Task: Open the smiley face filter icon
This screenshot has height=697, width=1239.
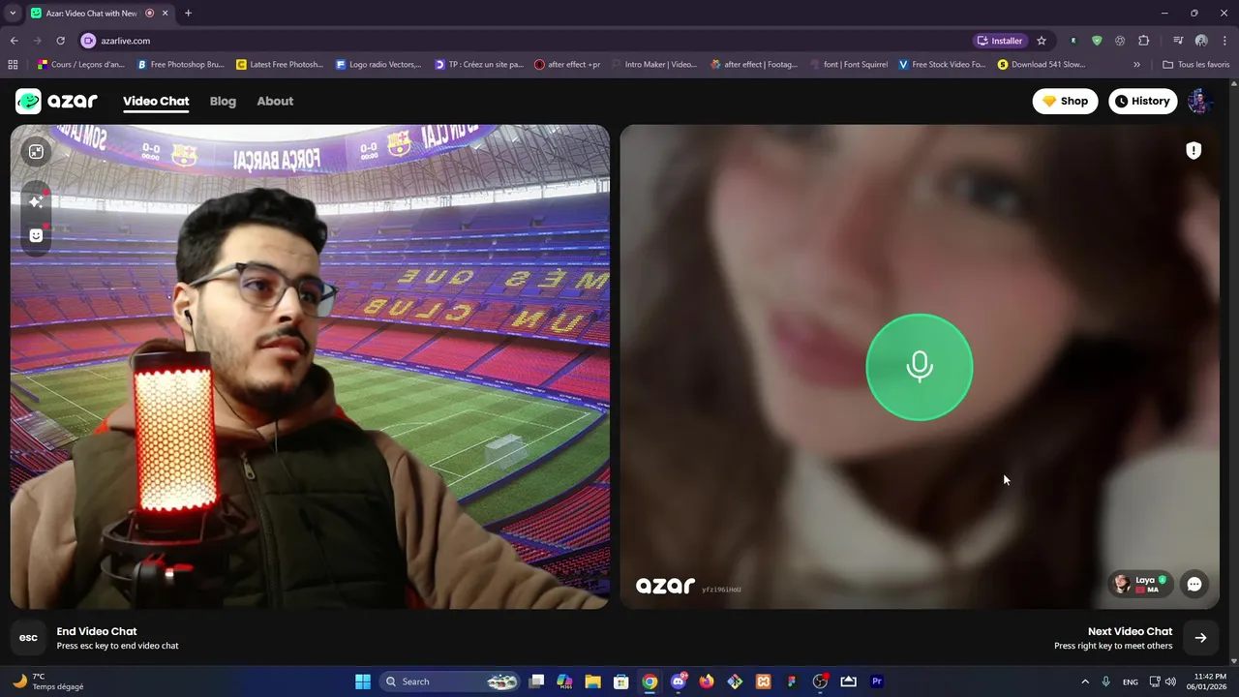Action: 36,235
